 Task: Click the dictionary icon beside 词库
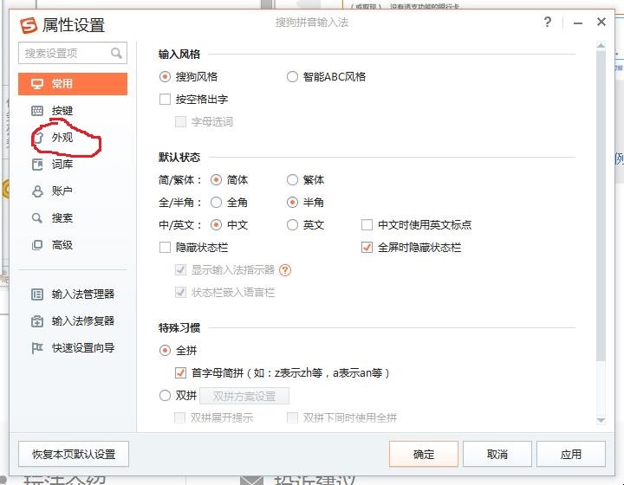coord(37,165)
